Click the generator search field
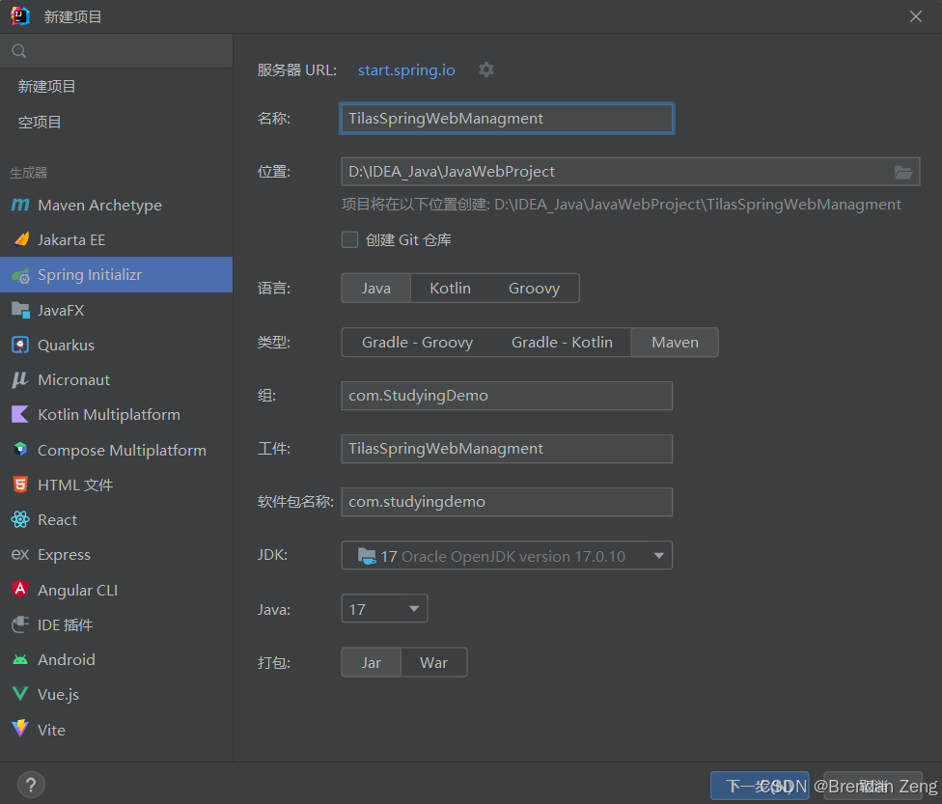Viewport: 942px width, 804px height. [x=117, y=51]
